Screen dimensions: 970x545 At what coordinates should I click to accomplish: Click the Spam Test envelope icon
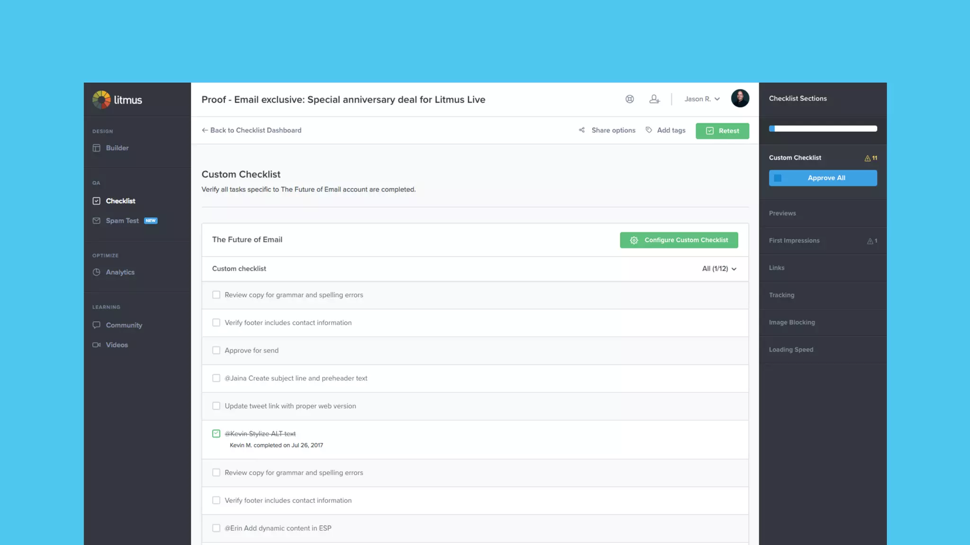(x=97, y=220)
